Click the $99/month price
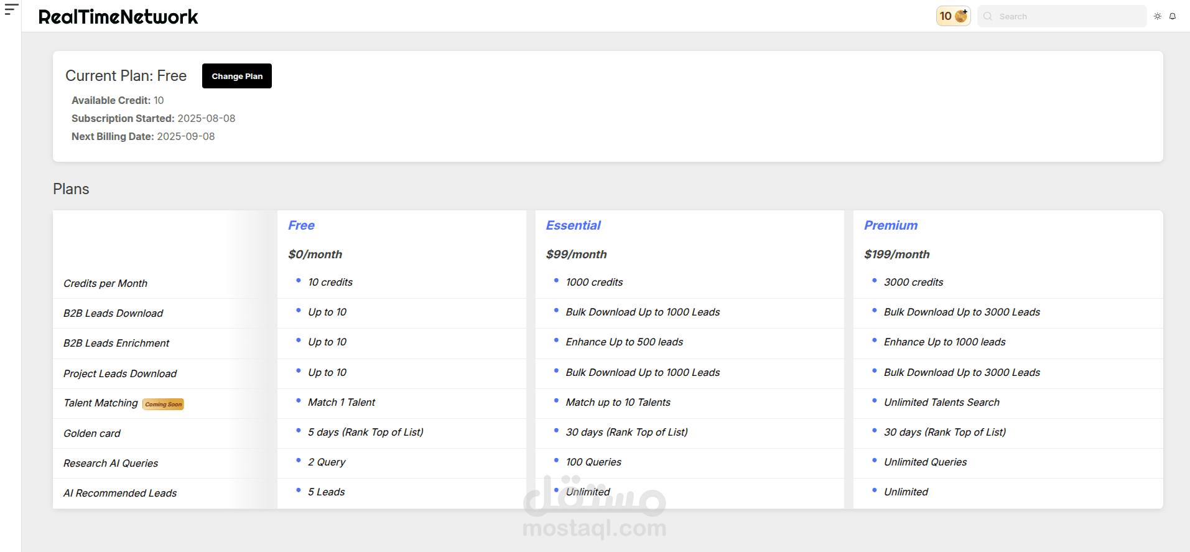This screenshot has height=552, width=1190. (x=576, y=255)
